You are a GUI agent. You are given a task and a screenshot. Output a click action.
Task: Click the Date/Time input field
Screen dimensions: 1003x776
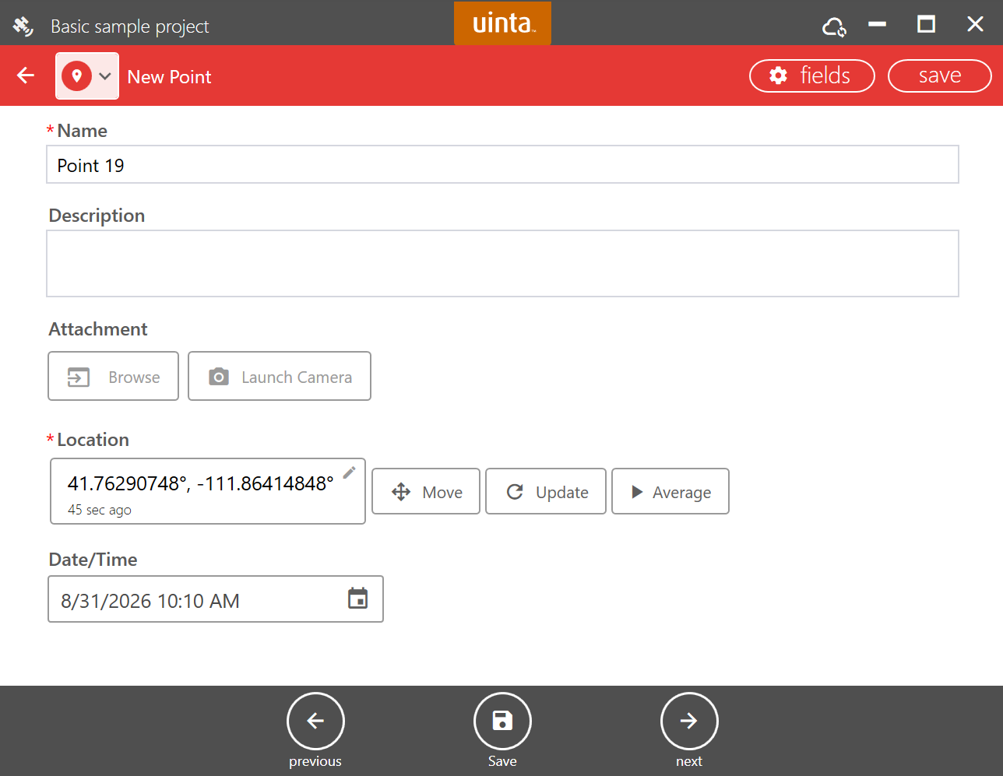pos(216,599)
